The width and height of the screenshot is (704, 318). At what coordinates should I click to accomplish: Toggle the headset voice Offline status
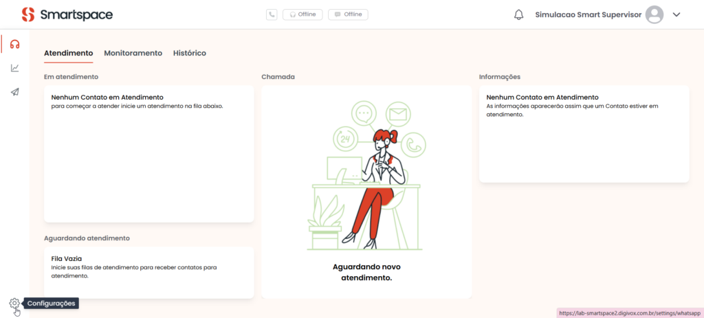pos(302,14)
